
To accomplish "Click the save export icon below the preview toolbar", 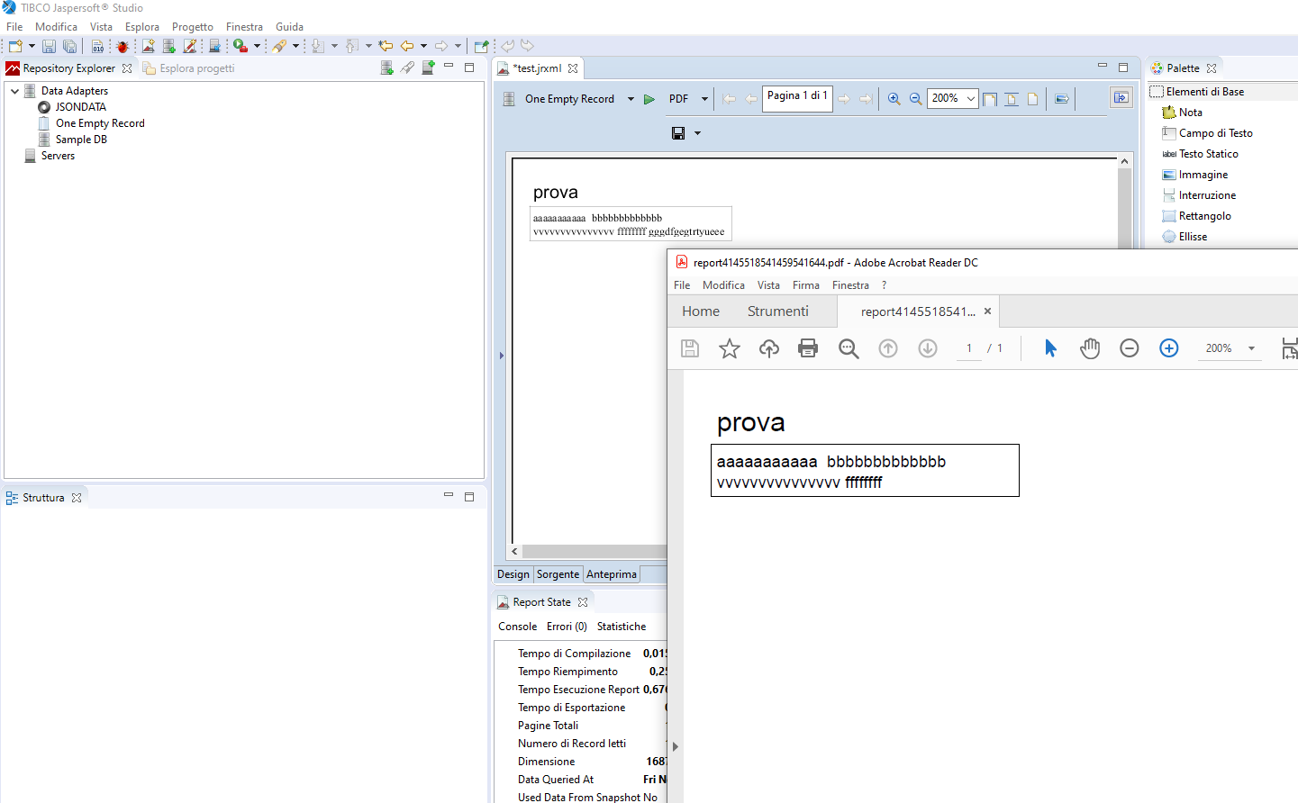I will click(676, 132).
